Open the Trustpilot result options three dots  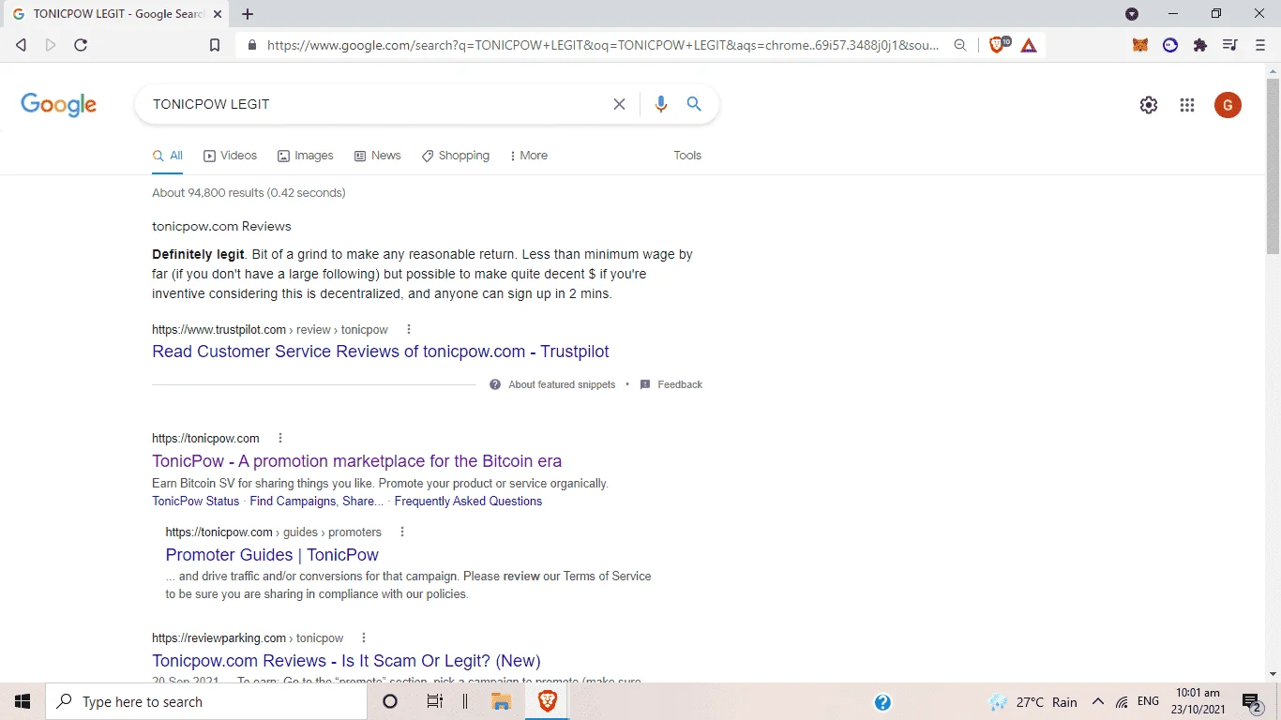click(408, 330)
